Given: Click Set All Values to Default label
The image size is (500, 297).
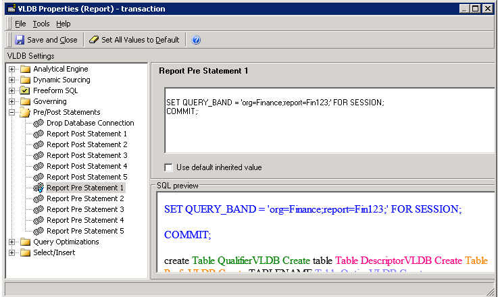Looking at the screenshot, I should coord(141,40).
